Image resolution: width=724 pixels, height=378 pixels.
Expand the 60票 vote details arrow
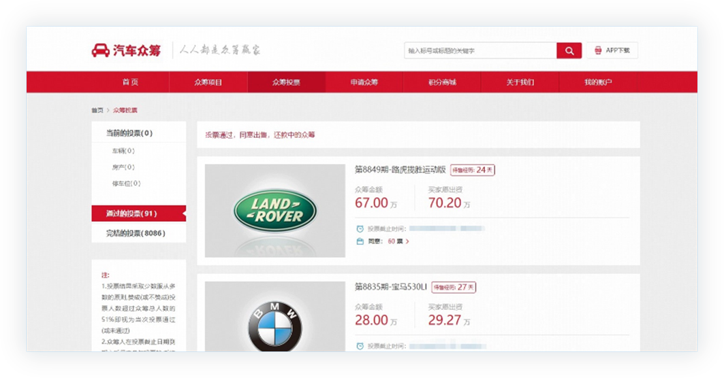(x=407, y=241)
